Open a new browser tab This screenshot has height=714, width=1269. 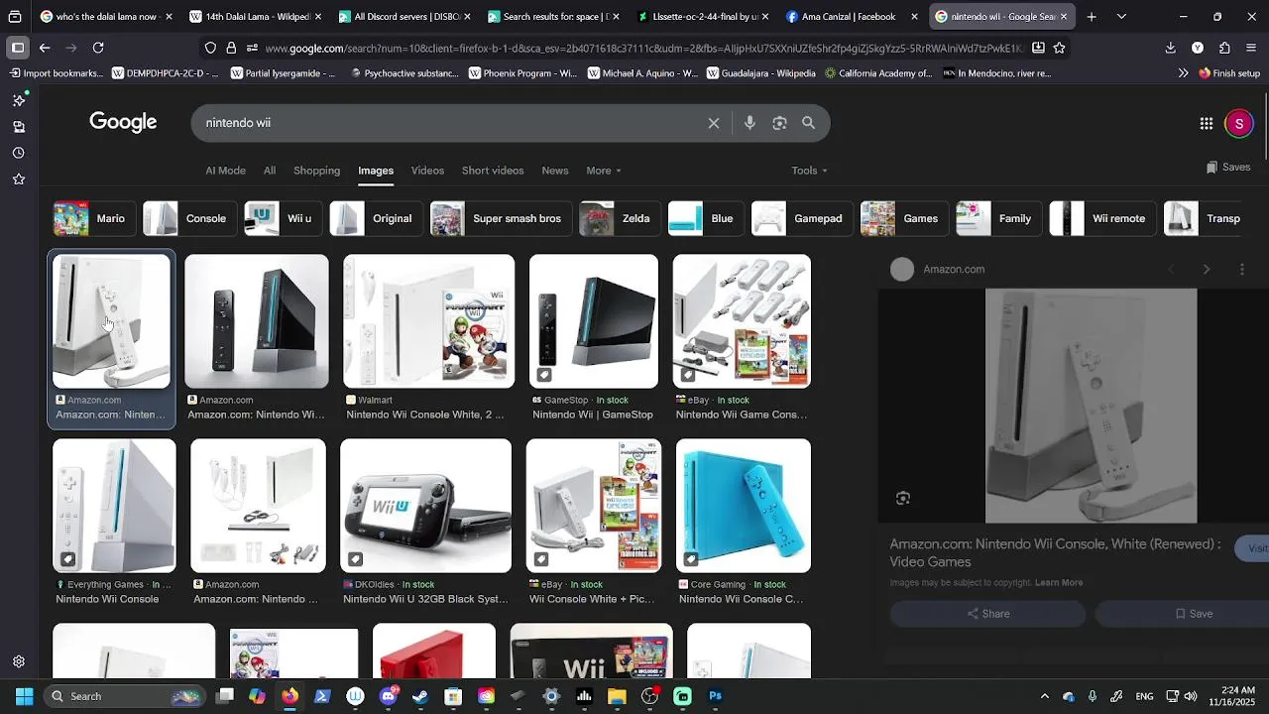1092,17
